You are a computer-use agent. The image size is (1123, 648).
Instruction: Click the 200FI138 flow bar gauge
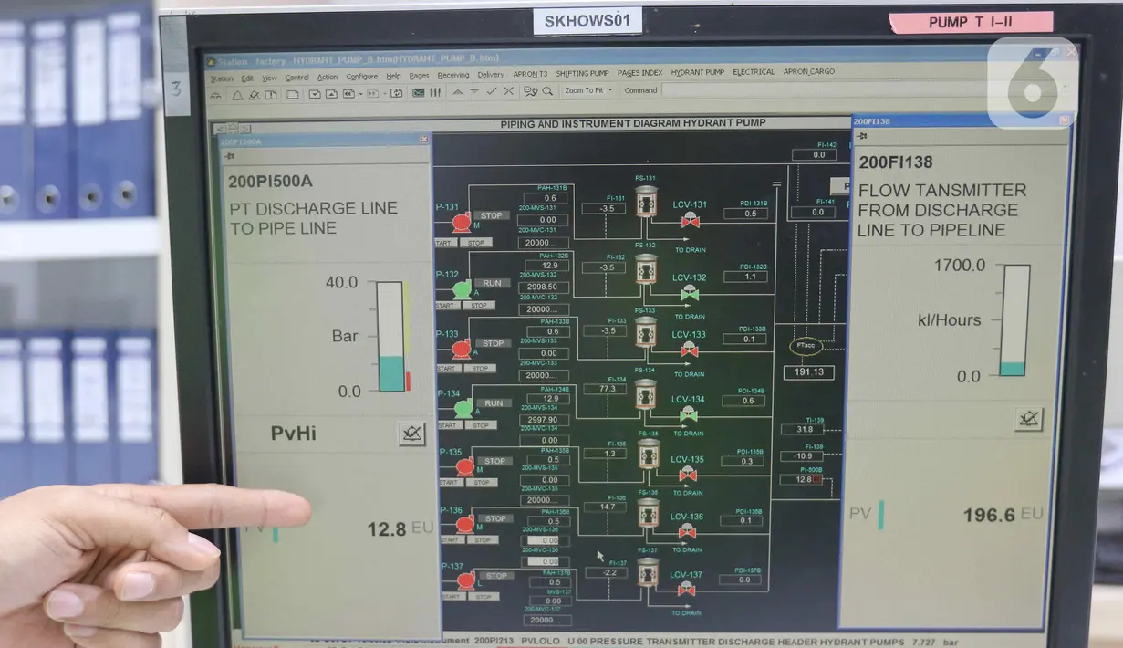coord(1014,320)
